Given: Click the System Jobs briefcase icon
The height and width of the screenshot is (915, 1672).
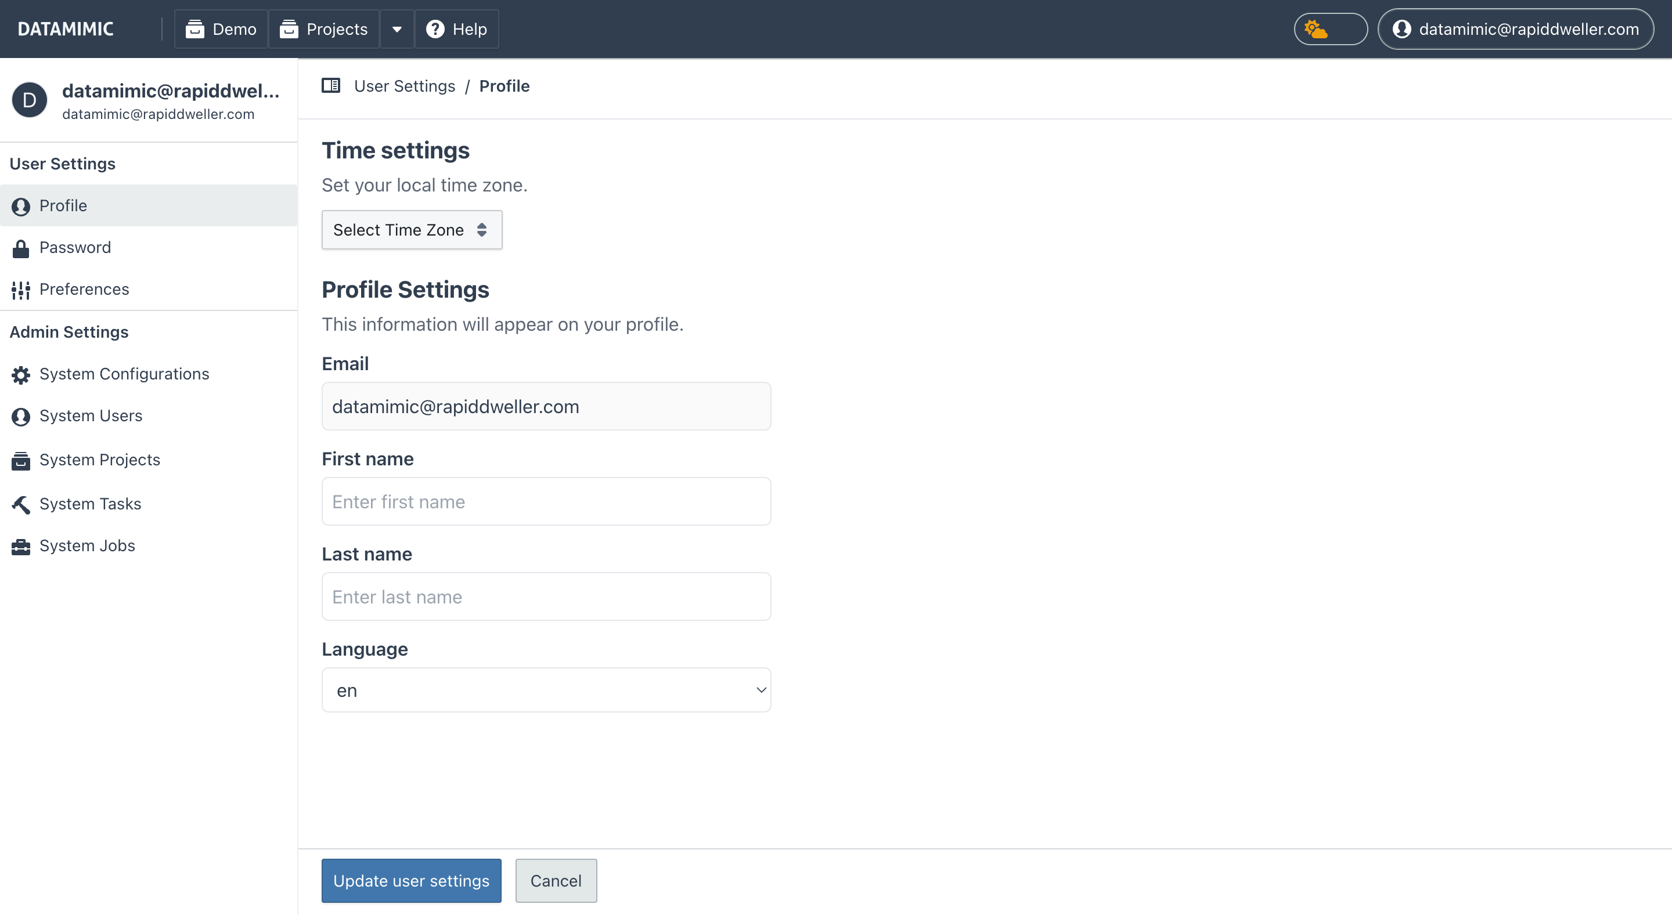Looking at the screenshot, I should click(x=21, y=547).
